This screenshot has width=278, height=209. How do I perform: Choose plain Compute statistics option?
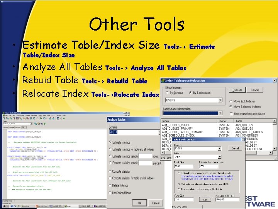tap(110, 171)
